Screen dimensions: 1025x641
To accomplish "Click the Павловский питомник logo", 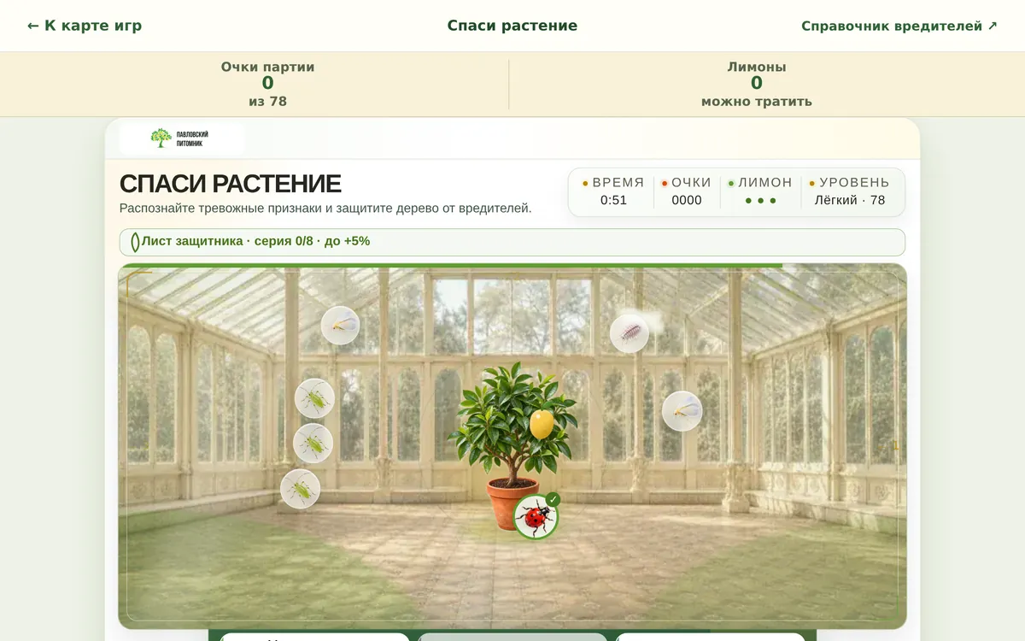I will click(182, 138).
